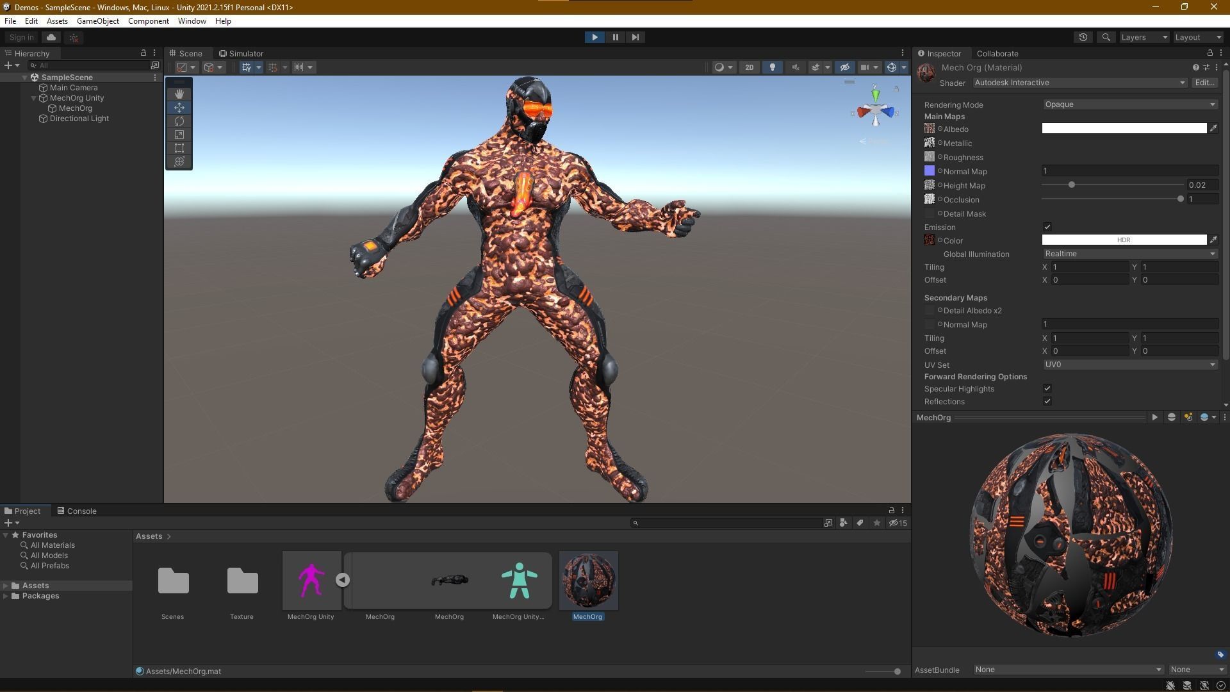1230x692 pixels.
Task: Open the Component menu
Action: 149,21
